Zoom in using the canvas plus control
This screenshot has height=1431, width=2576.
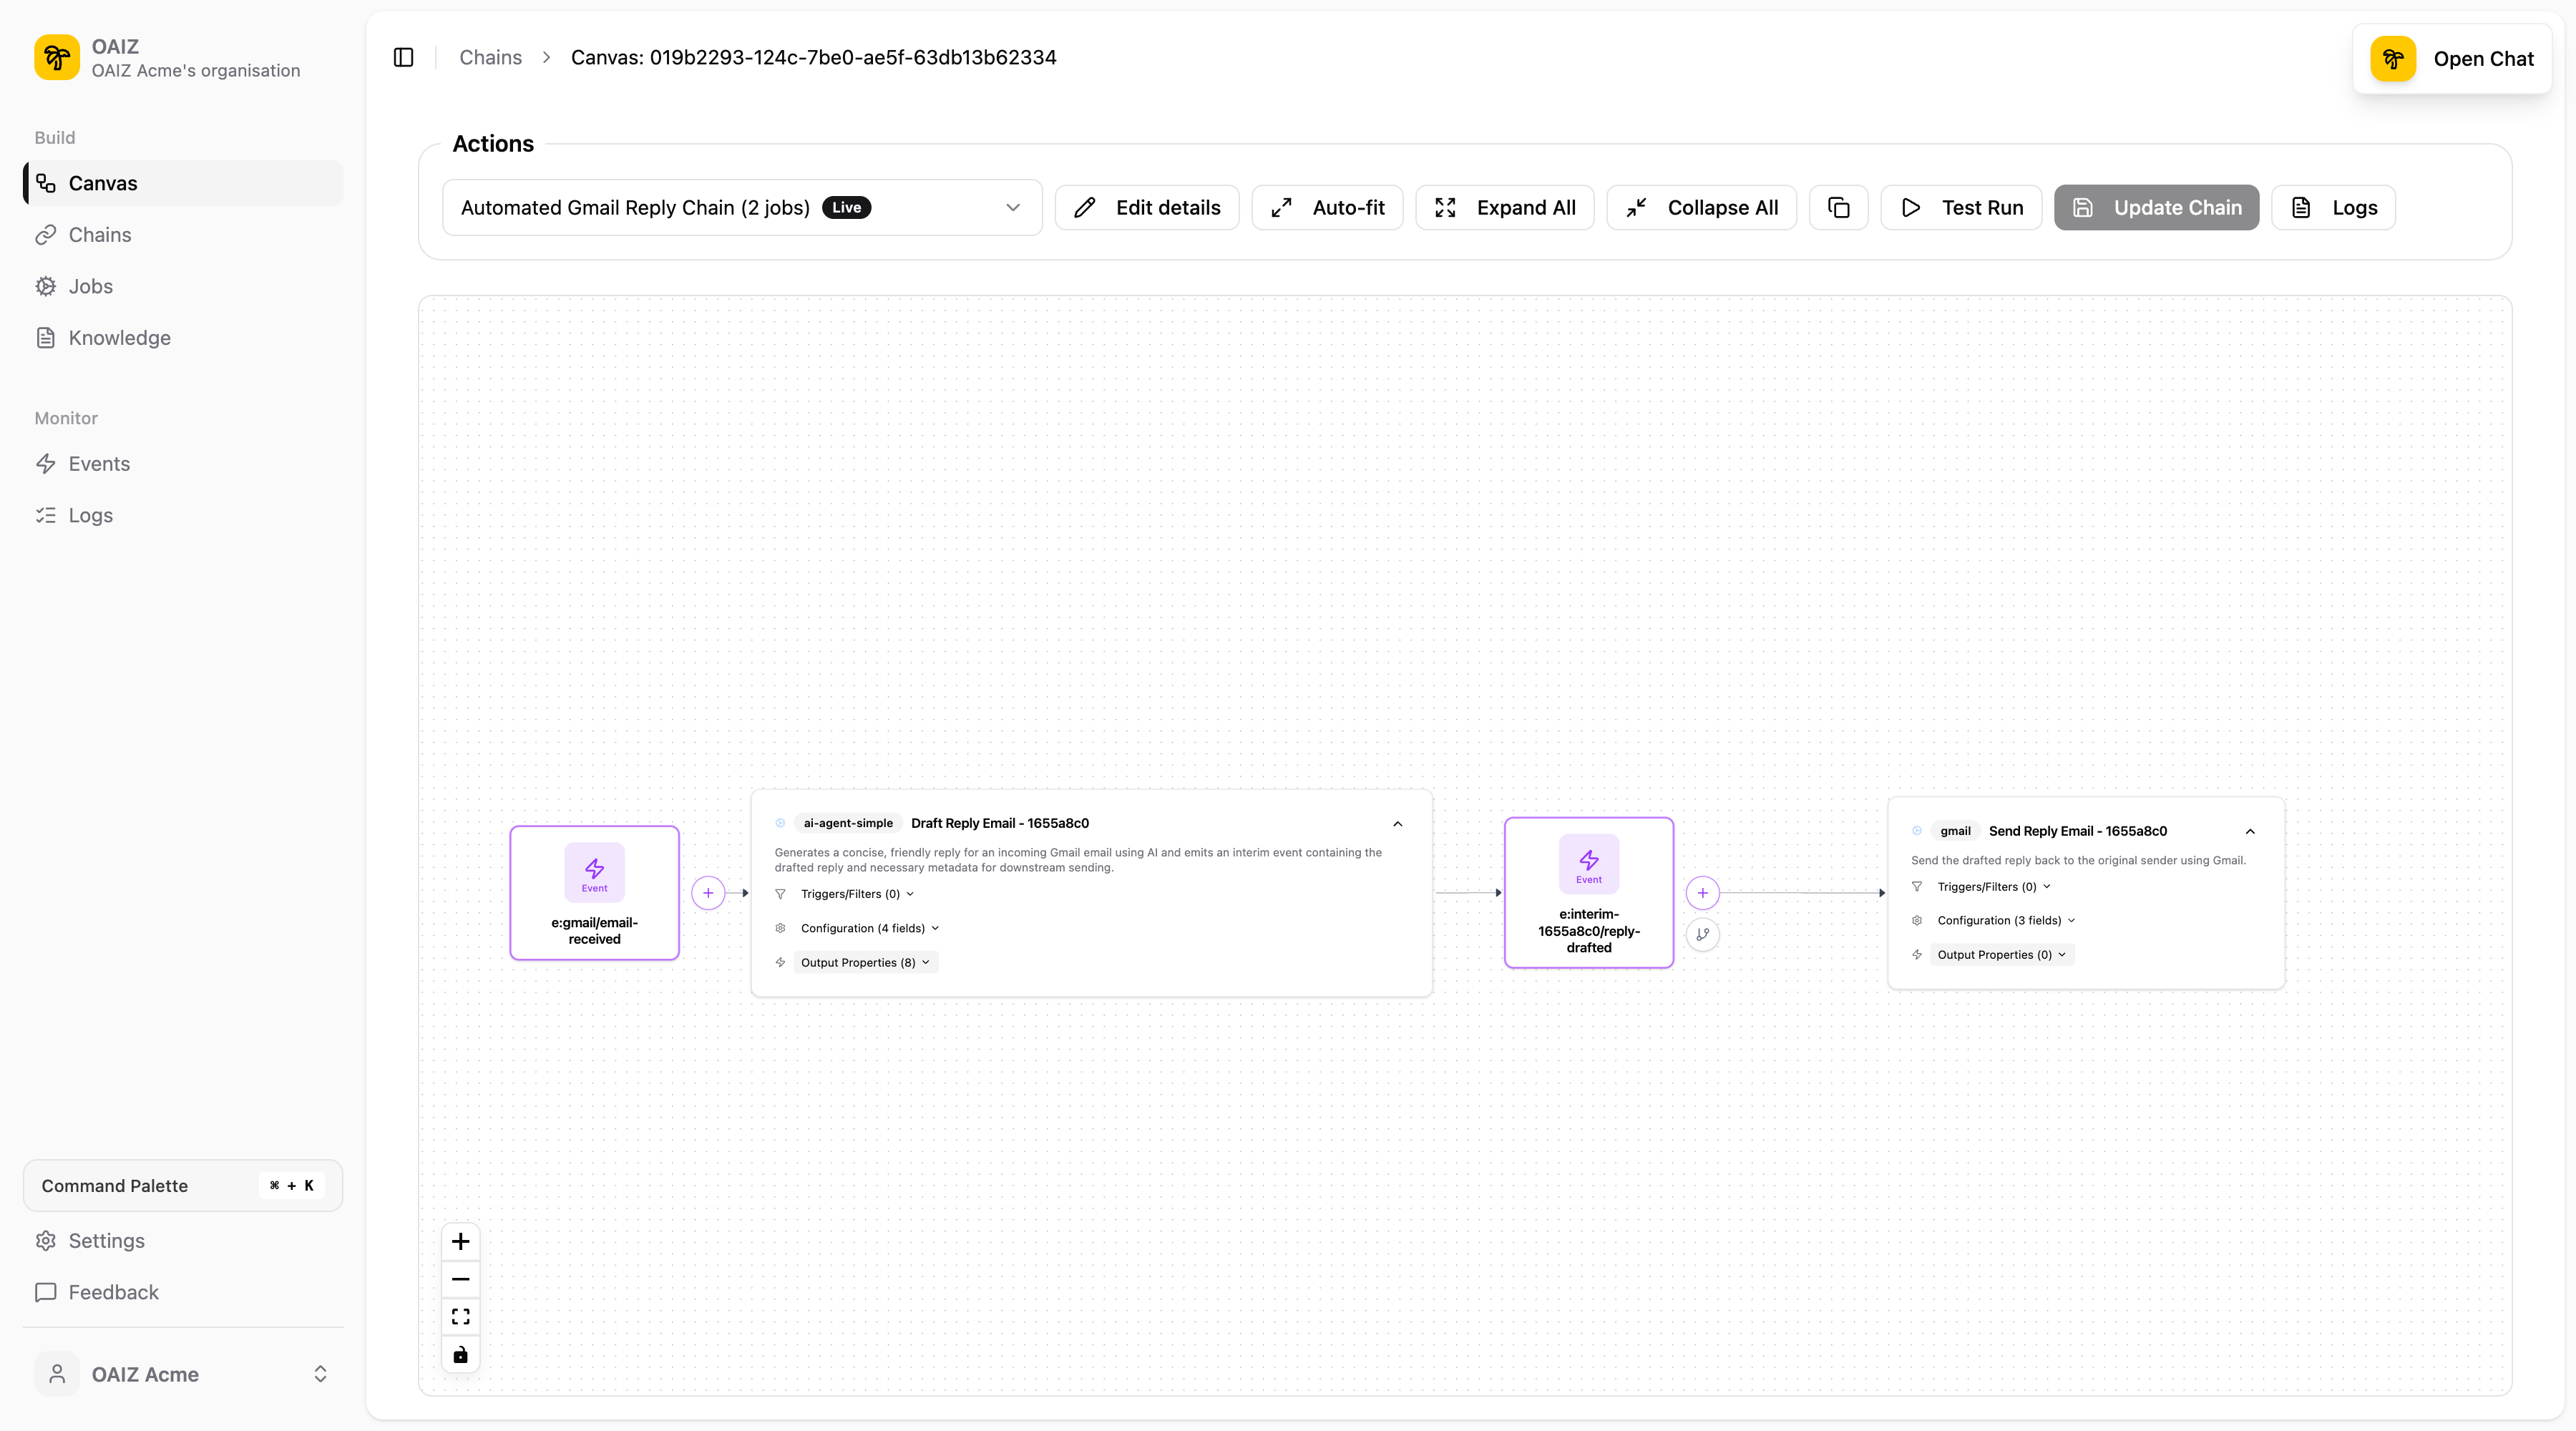click(460, 1241)
